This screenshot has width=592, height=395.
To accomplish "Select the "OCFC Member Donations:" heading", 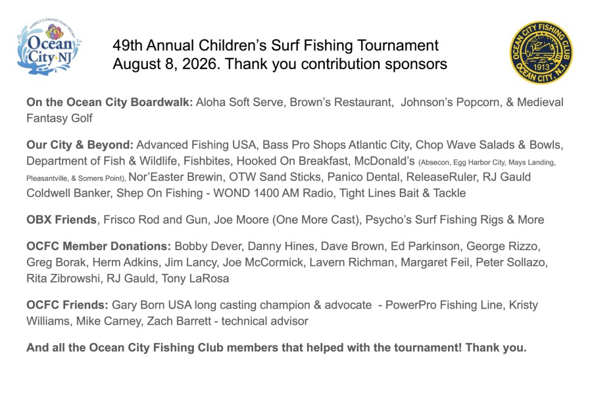I will 99,246.
